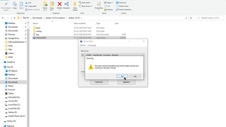
Task: Select the boot folder
Action: pos(38,28)
